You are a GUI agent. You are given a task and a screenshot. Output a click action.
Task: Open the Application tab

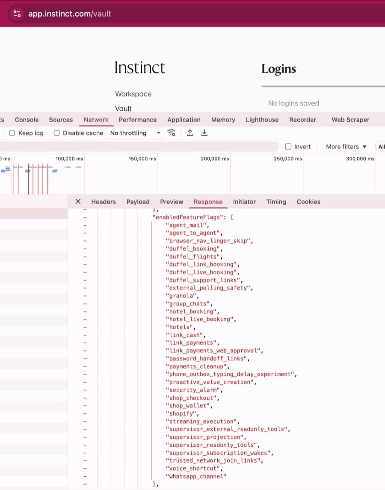coord(184,120)
